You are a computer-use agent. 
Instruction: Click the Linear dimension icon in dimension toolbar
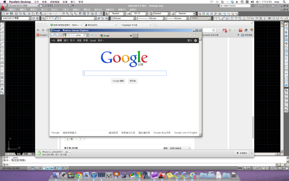[215, 18]
